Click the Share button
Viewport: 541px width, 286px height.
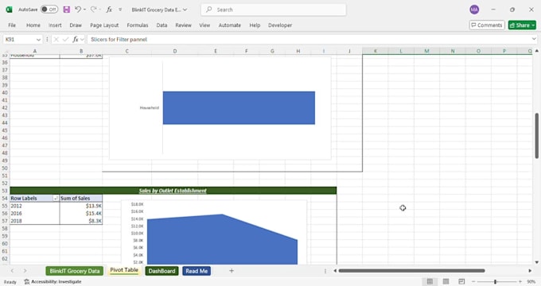(x=522, y=25)
